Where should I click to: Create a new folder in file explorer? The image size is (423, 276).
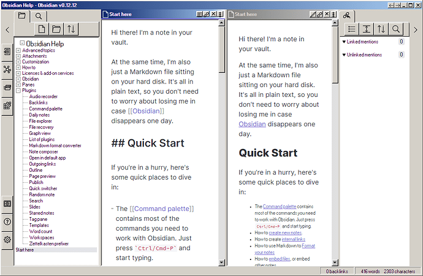click(56, 29)
